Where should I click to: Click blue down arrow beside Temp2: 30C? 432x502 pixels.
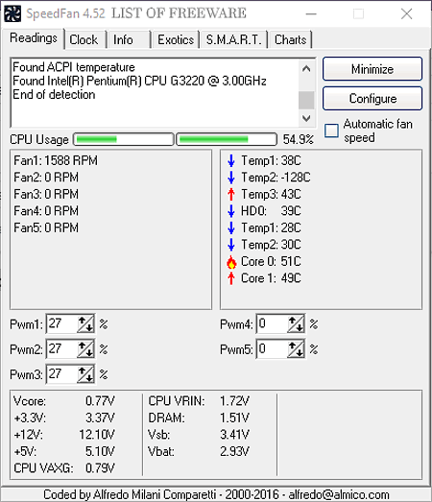[231, 245]
